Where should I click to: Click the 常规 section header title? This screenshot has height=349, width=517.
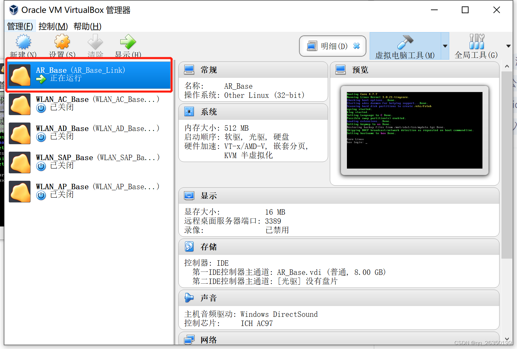pos(209,70)
